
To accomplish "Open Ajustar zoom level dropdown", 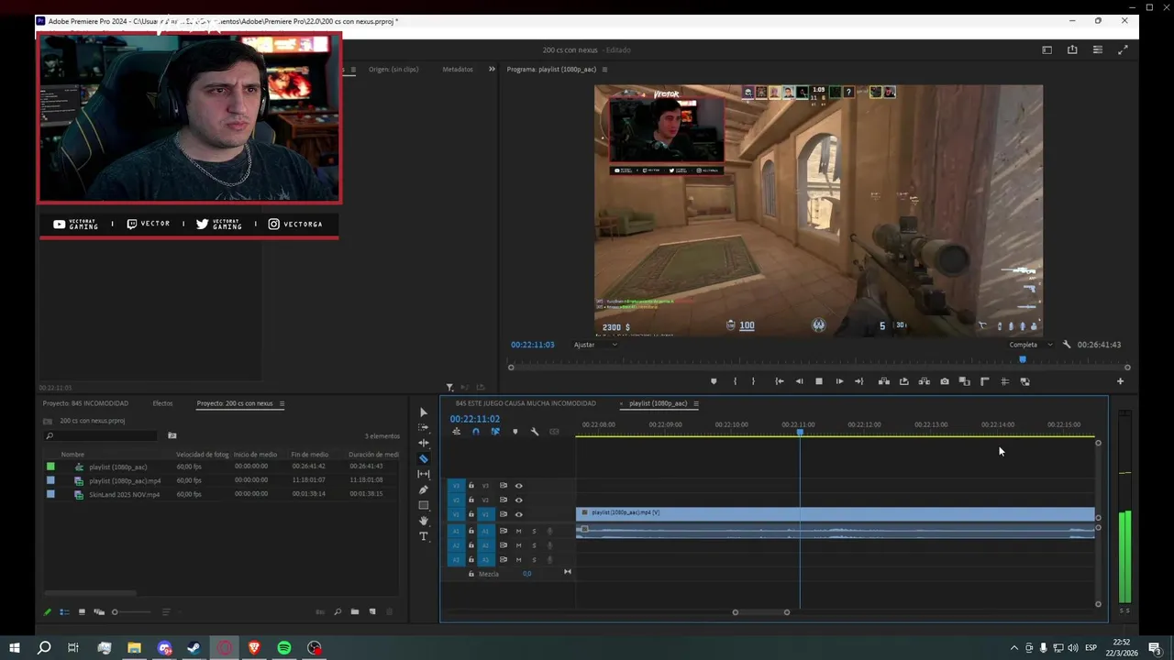I will coord(595,345).
